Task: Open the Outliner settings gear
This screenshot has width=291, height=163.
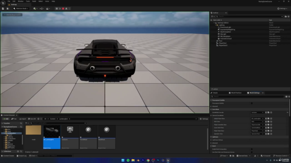Action: pos(289,16)
